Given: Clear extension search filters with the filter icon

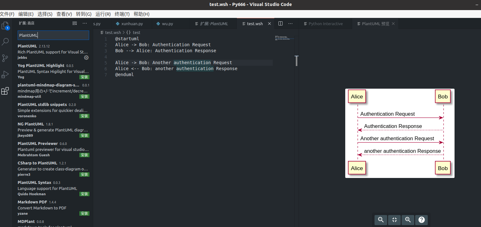Looking at the screenshot, I should click(x=74, y=23).
